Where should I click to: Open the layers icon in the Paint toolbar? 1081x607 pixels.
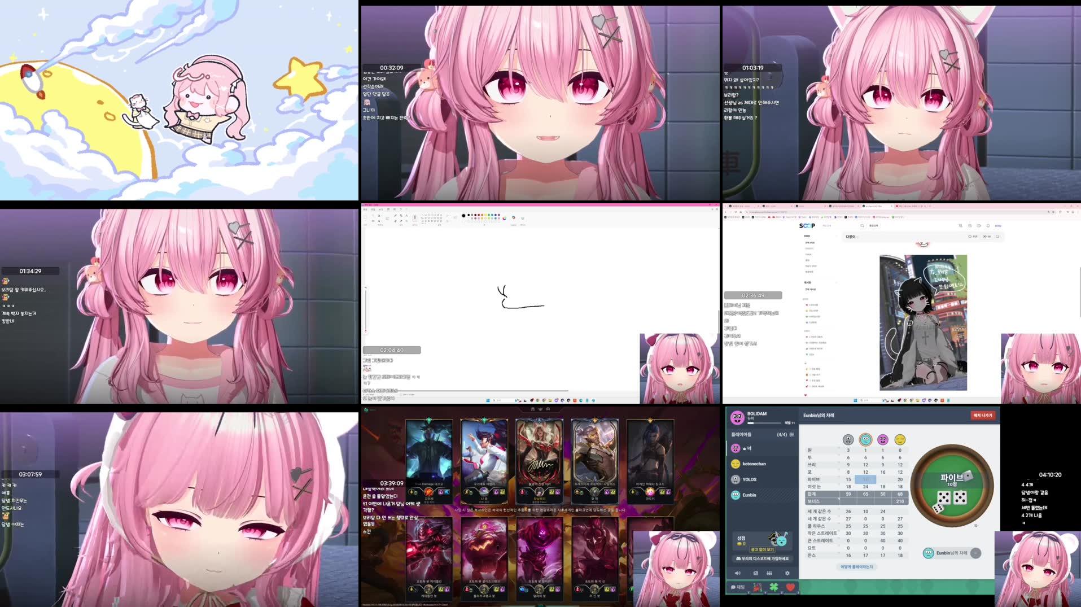[522, 218]
